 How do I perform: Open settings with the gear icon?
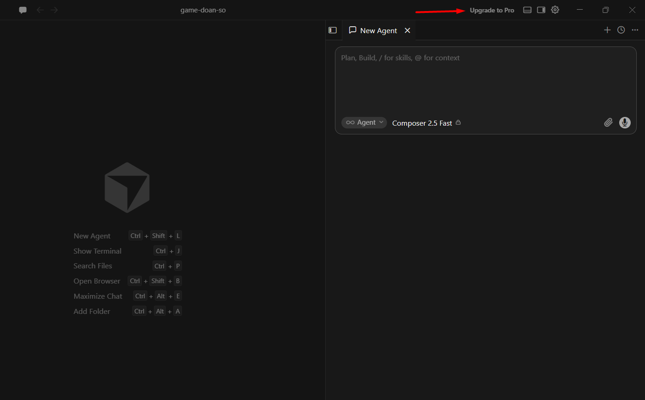click(x=555, y=10)
